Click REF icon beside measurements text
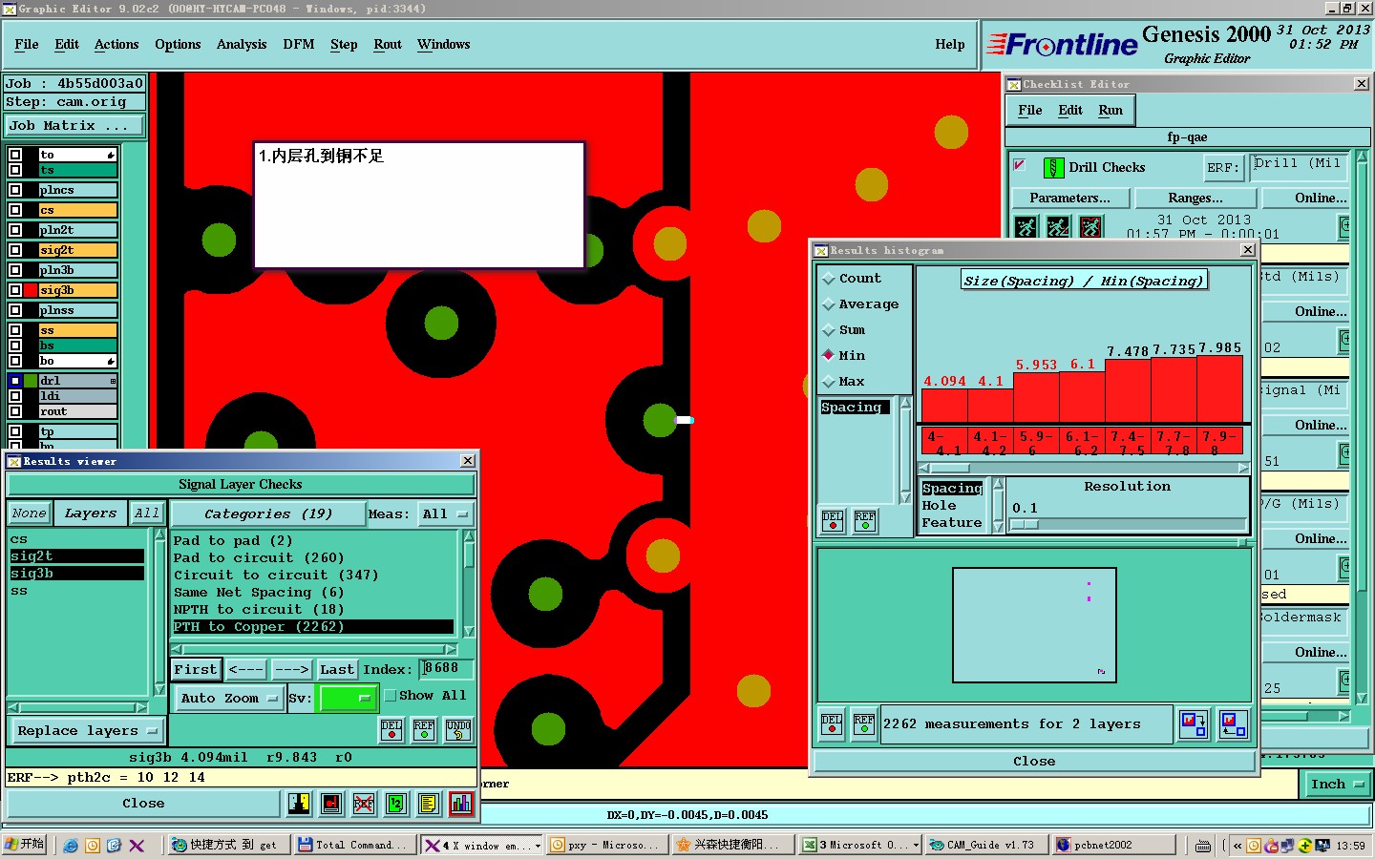Viewport: 1375px width, 859px height. [x=864, y=724]
